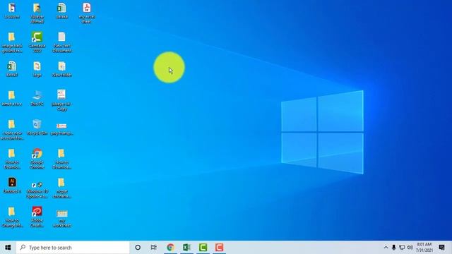Open network settings from tray icon
The image size is (452, 254).
[402, 248]
